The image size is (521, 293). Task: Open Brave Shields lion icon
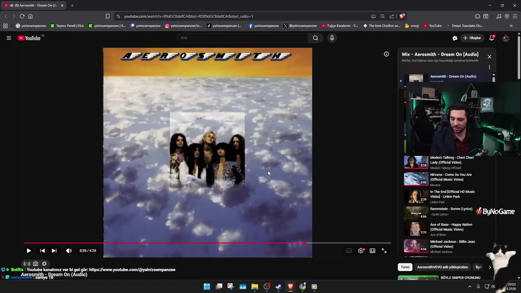(x=402, y=16)
